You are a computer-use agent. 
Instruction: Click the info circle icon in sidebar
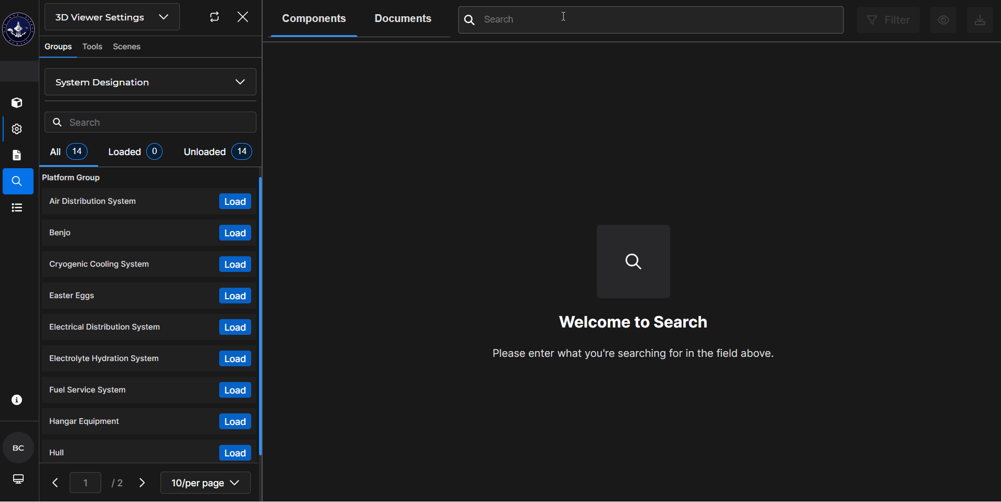(17, 400)
